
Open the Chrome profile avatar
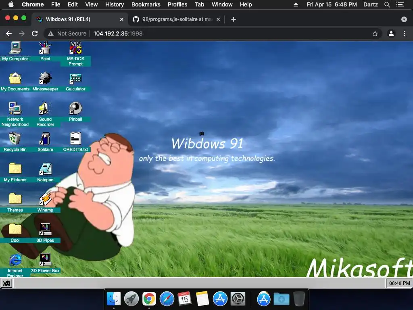click(391, 34)
